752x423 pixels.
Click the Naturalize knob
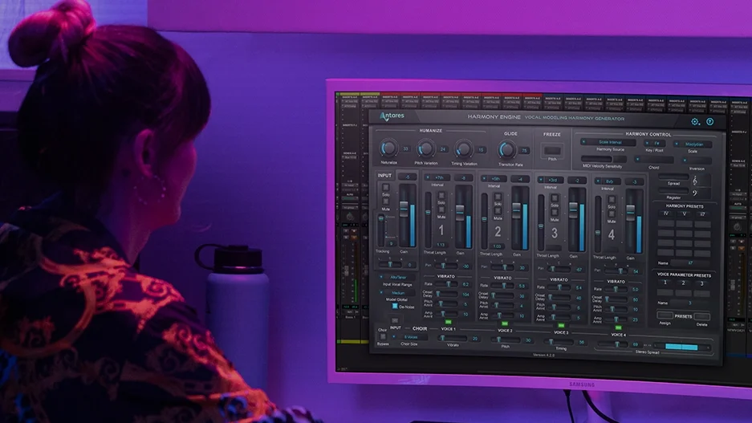pyautogui.click(x=388, y=148)
